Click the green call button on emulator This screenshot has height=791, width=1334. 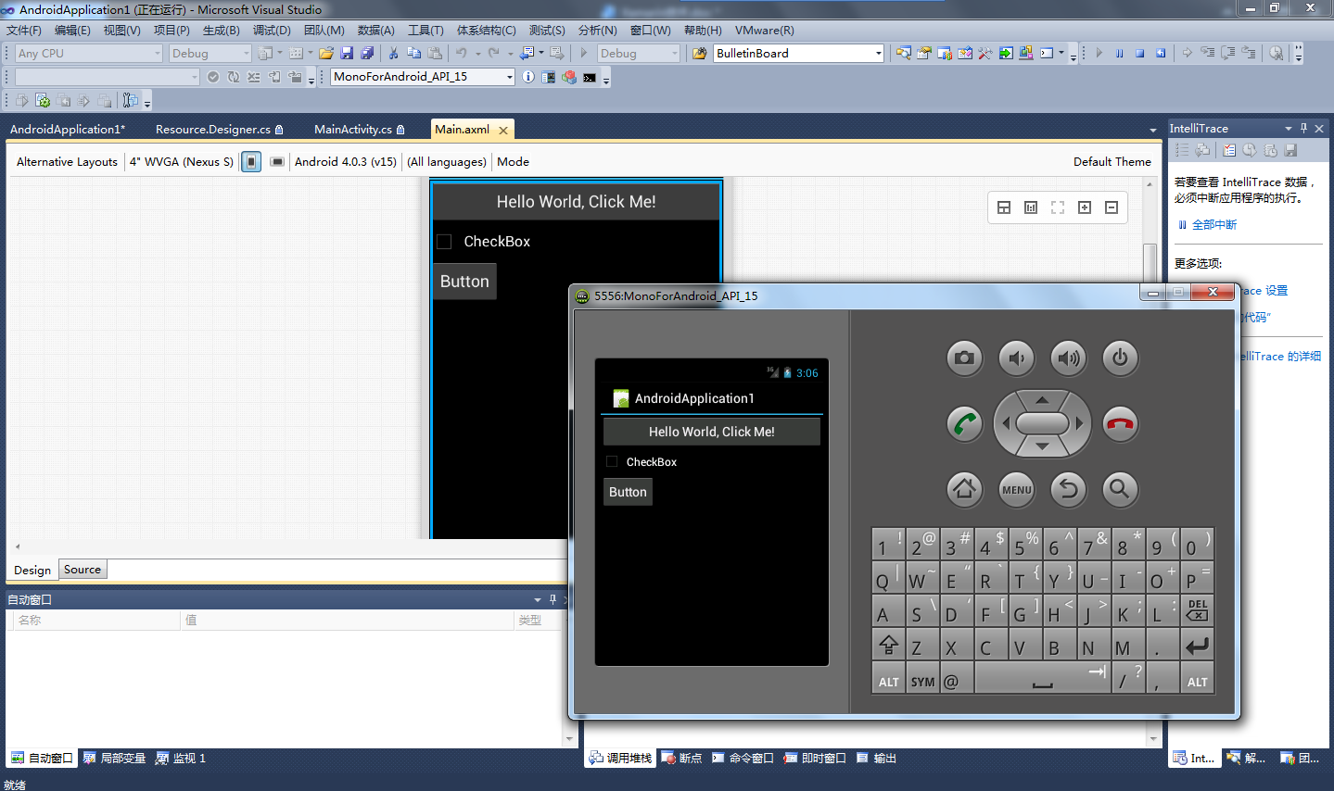click(x=965, y=424)
